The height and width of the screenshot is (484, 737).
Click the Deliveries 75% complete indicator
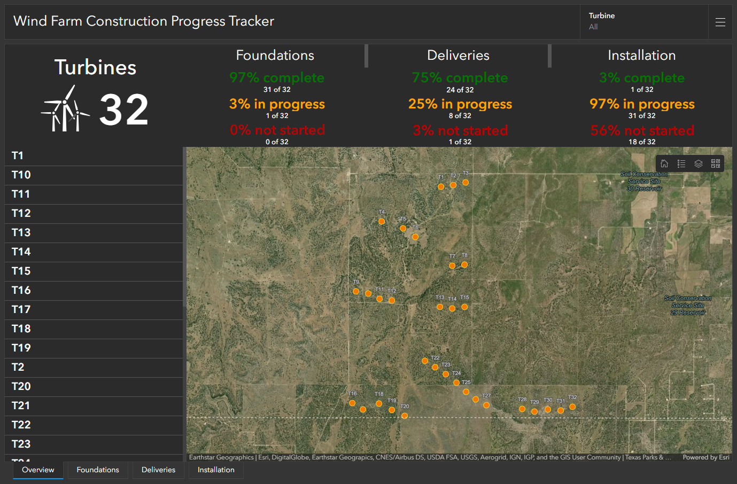tap(460, 78)
